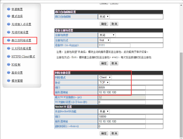
Task: Click the arrow icon beside 快速配置
Action: [x=9, y=9]
